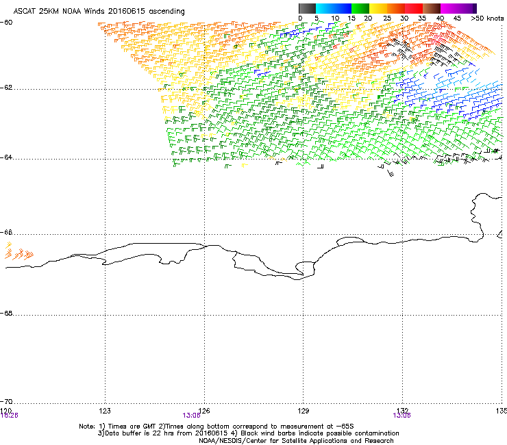
Task: Click the '-68' latitude axis label
Action: (x=6, y=313)
